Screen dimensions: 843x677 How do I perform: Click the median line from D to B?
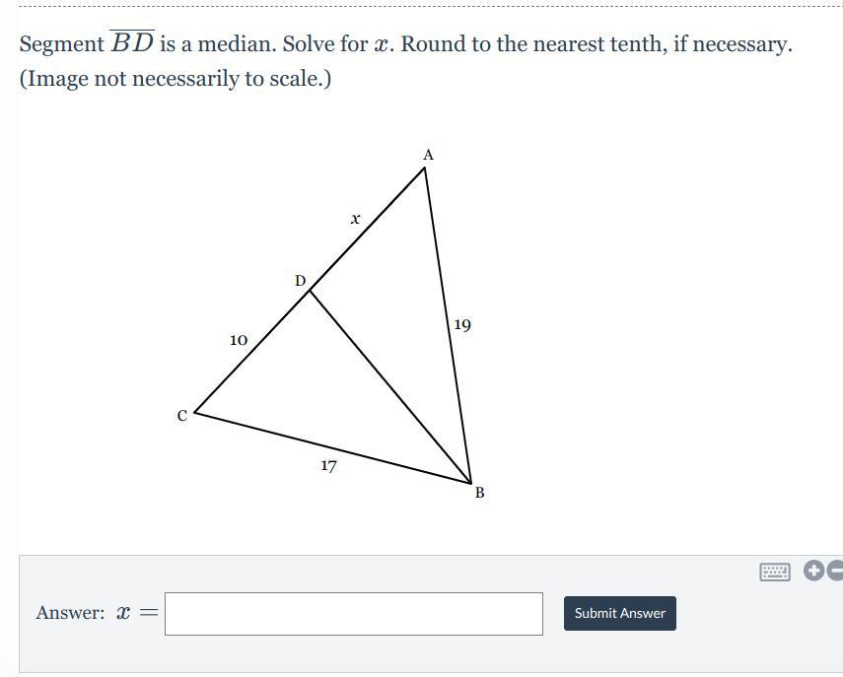tap(390, 387)
